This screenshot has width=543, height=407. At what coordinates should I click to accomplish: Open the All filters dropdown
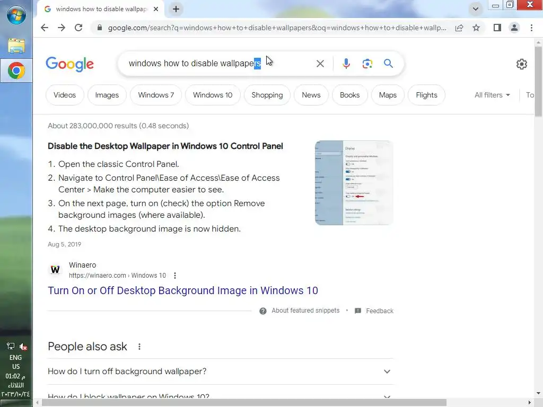coord(492,95)
